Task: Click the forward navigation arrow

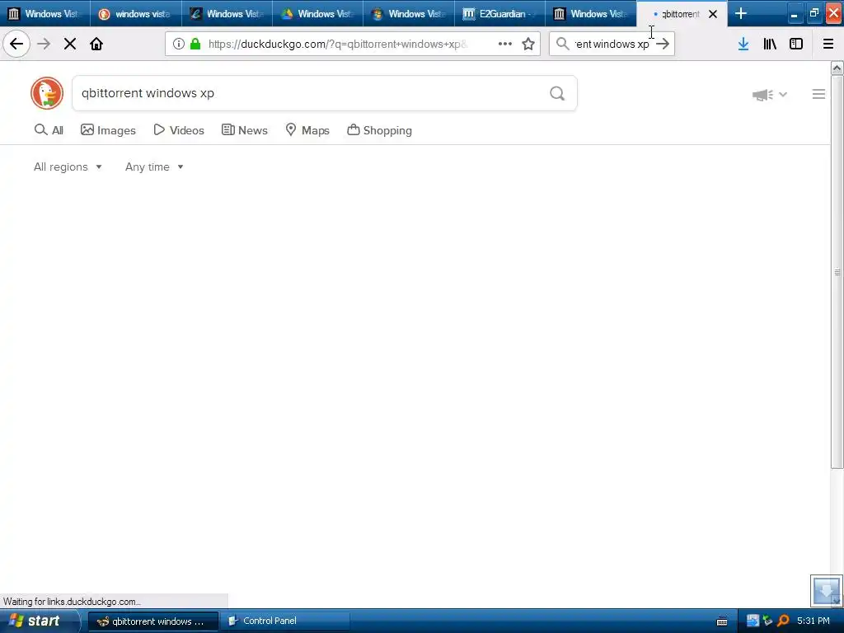Action: [44, 44]
